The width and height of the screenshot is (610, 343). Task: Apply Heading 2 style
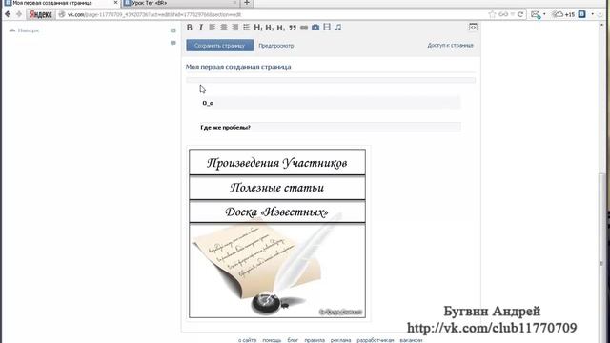(270, 28)
